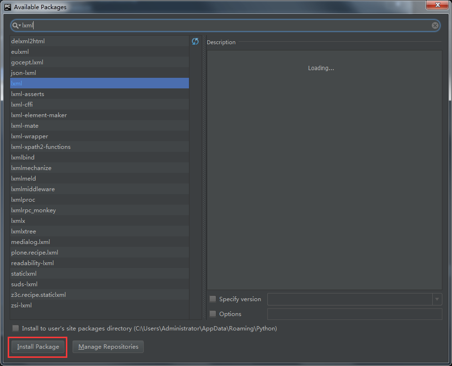
Task: Click the Options text field
Action: click(354, 314)
